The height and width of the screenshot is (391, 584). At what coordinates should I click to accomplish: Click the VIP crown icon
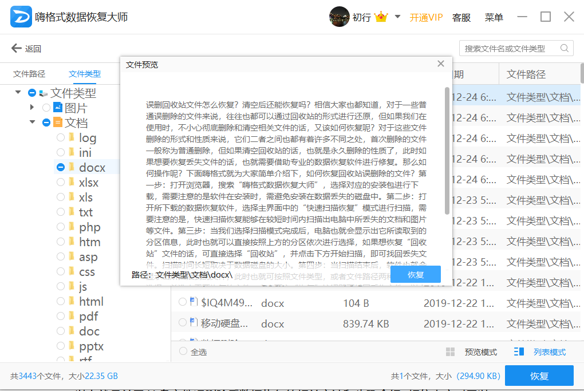click(381, 17)
